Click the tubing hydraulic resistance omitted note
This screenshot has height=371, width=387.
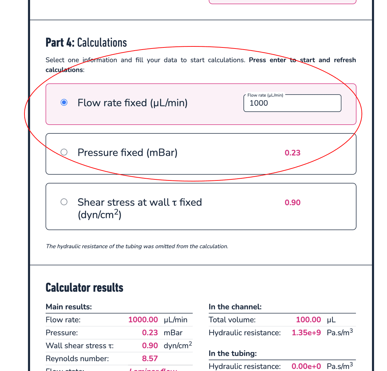[137, 246]
